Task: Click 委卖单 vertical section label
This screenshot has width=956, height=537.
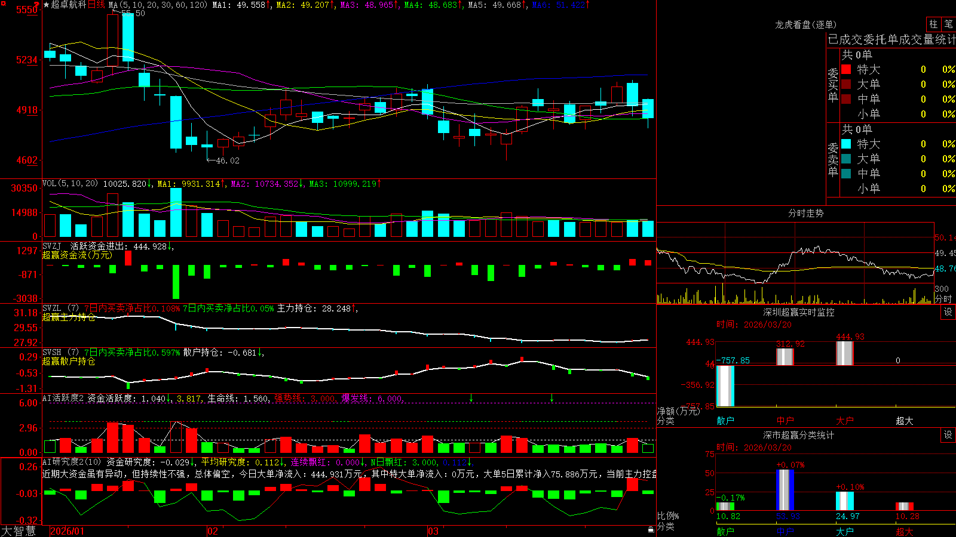Action: click(833, 160)
